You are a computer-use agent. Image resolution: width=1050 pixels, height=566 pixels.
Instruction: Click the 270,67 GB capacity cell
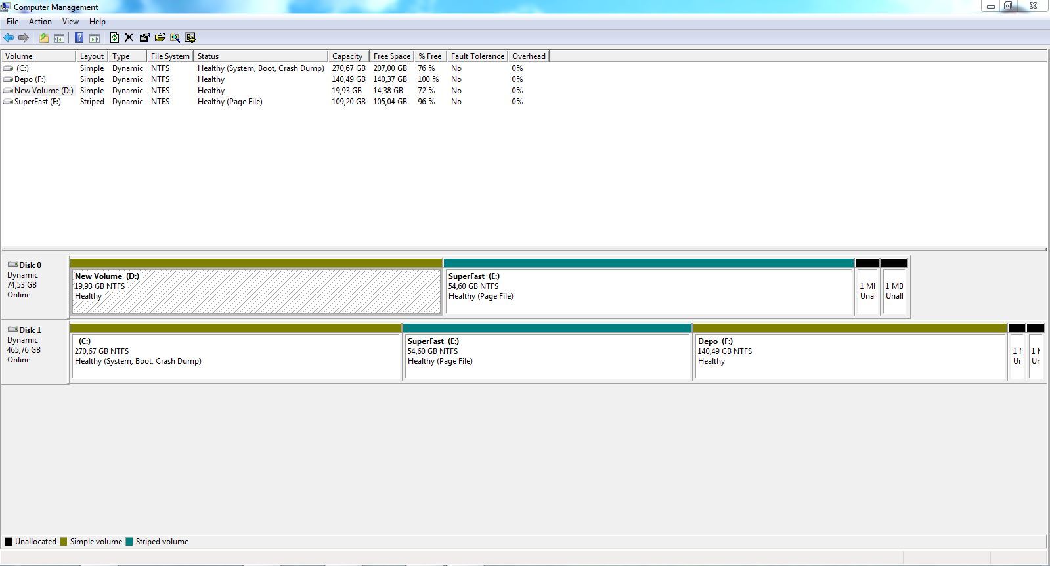pos(349,68)
